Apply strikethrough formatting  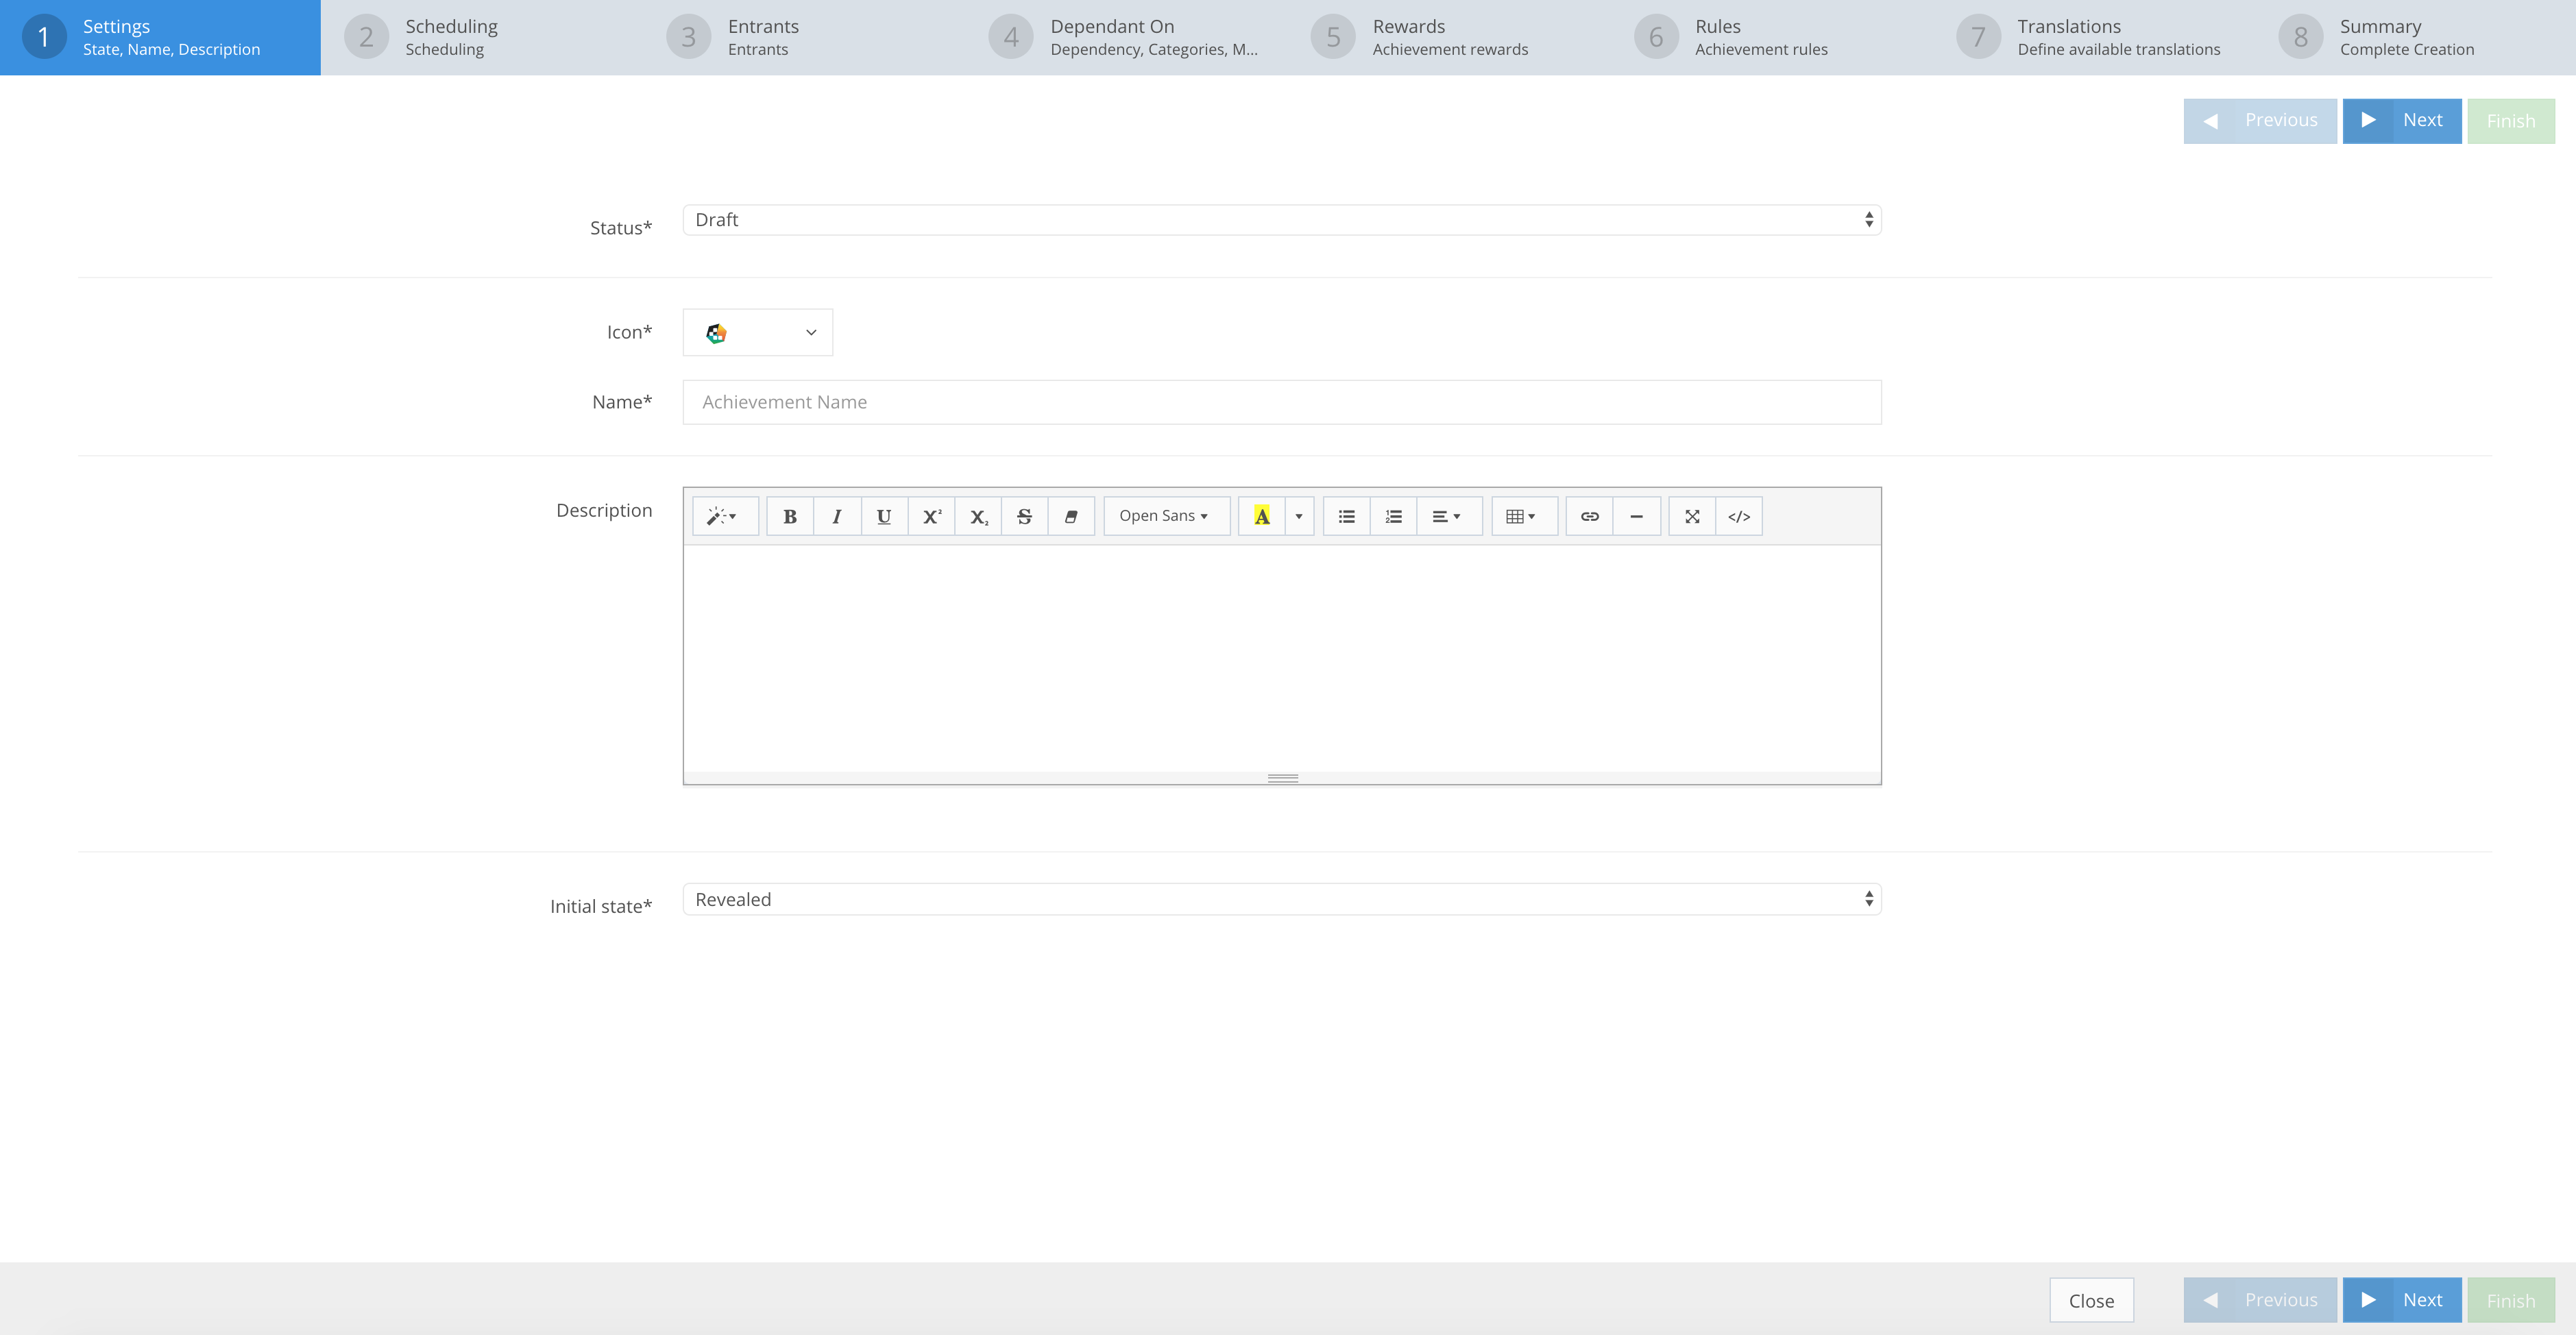click(1024, 517)
